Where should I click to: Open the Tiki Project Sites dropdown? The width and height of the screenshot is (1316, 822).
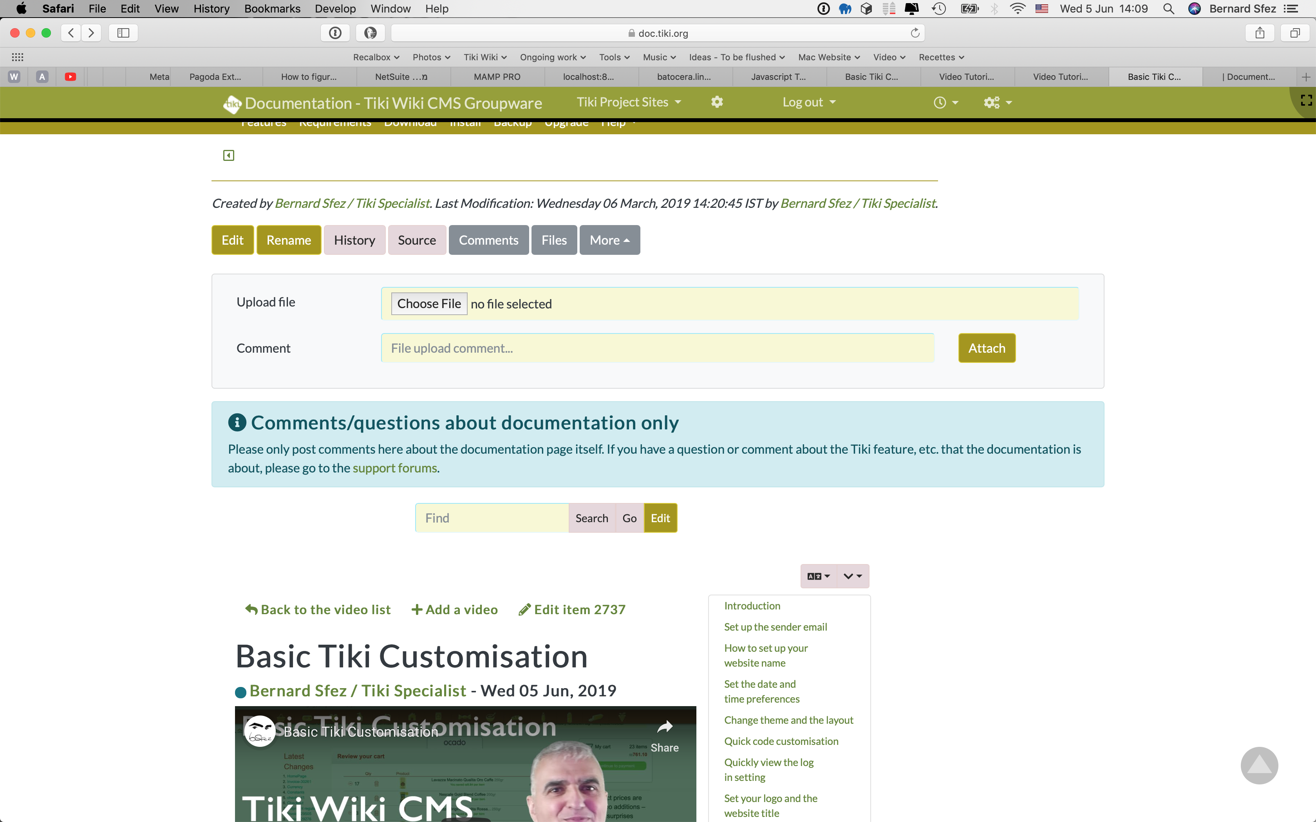pyautogui.click(x=629, y=102)
